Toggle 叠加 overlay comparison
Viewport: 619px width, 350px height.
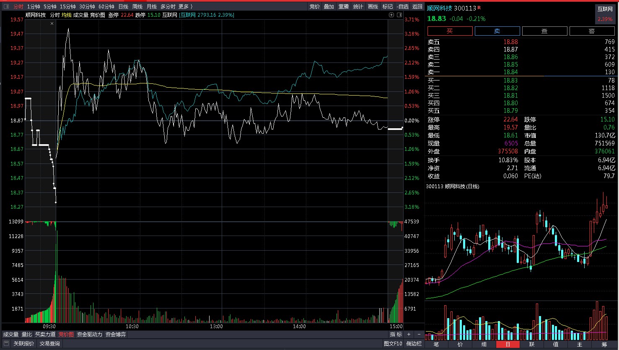pos(329,7)
